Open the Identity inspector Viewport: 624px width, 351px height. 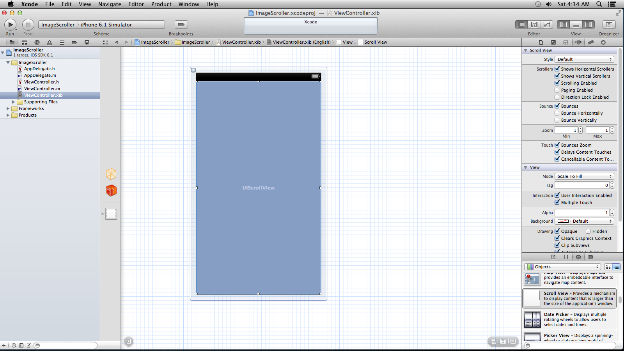[x=566, y=42]
